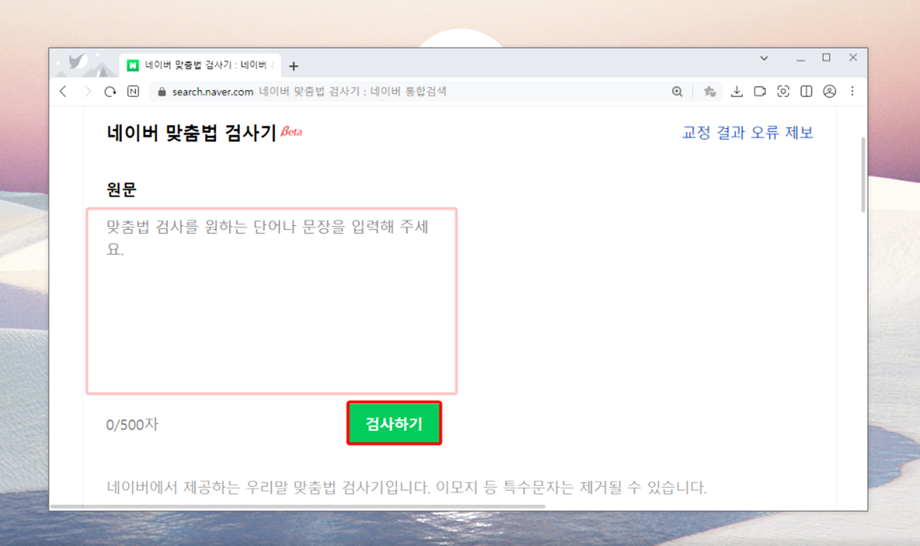
Task: Click the video capture icon in toolbar
Action: (759, 91)
